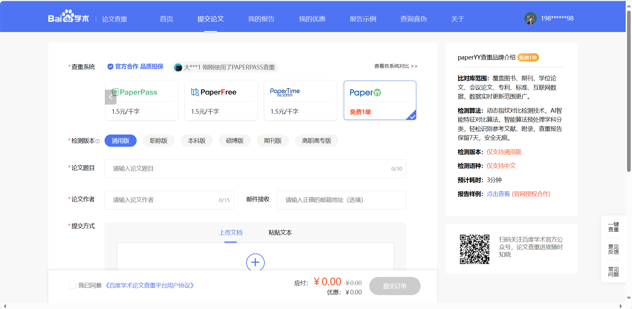Open 关于 navigation item

[x=458, y=19]
